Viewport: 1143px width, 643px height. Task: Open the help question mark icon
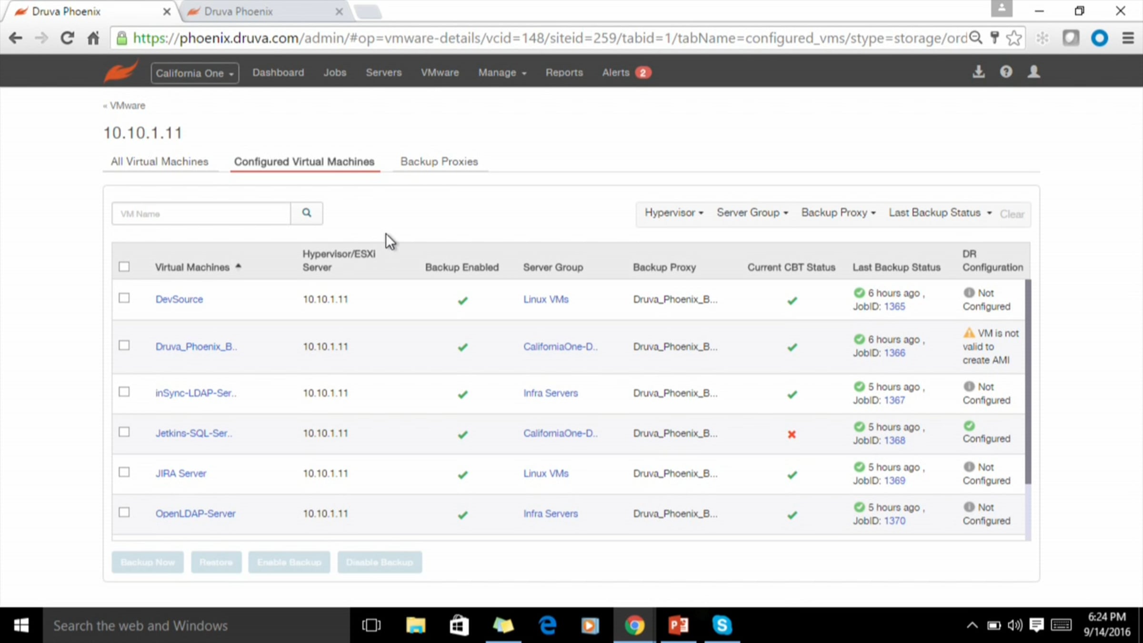tap(1006, 72)
